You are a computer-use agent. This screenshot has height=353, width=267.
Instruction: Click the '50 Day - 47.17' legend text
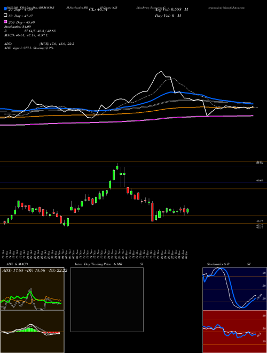[x=20, y=16]
